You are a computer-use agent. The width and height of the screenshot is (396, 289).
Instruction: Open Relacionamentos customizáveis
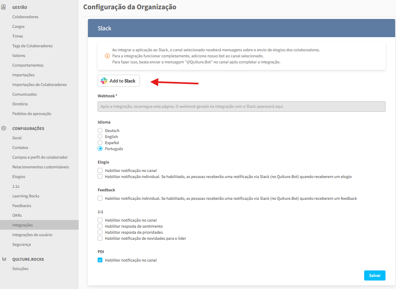point(40,167)
